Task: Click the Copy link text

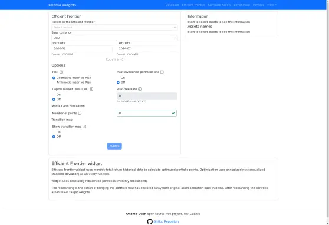Action: click(x=113, y=59)
